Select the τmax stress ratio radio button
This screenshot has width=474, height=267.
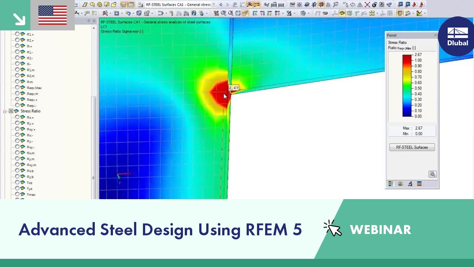coord(17,195)
